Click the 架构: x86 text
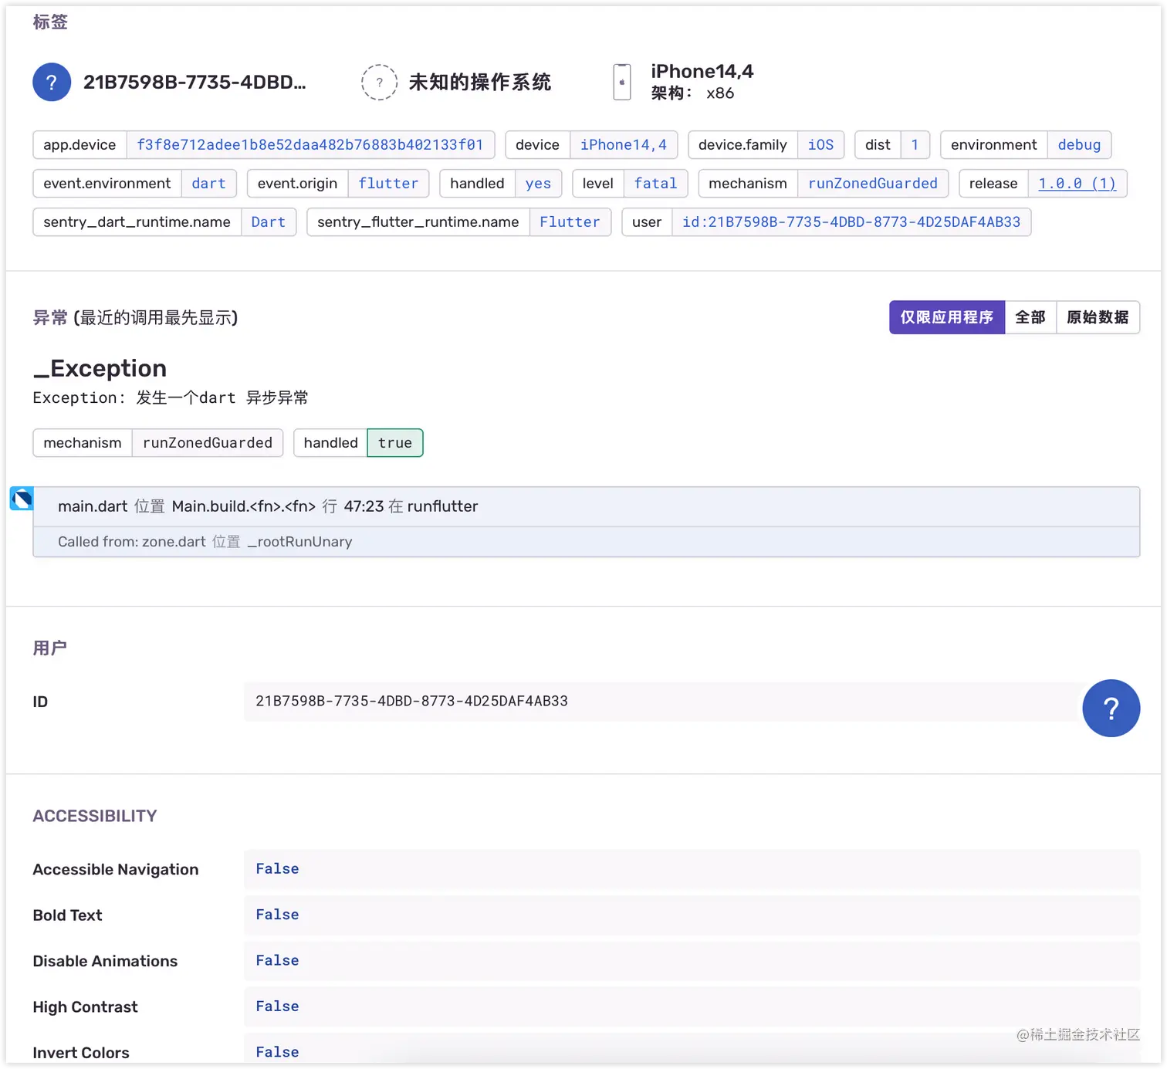 pyautogui.click(x=692, y=93)
